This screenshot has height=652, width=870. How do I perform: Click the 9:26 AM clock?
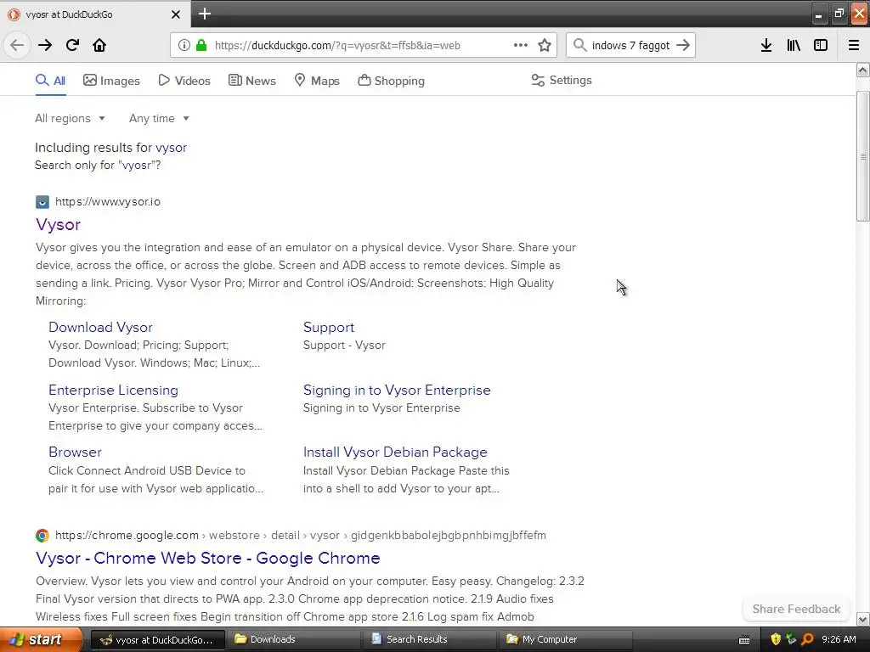click(x=839, y=639)
